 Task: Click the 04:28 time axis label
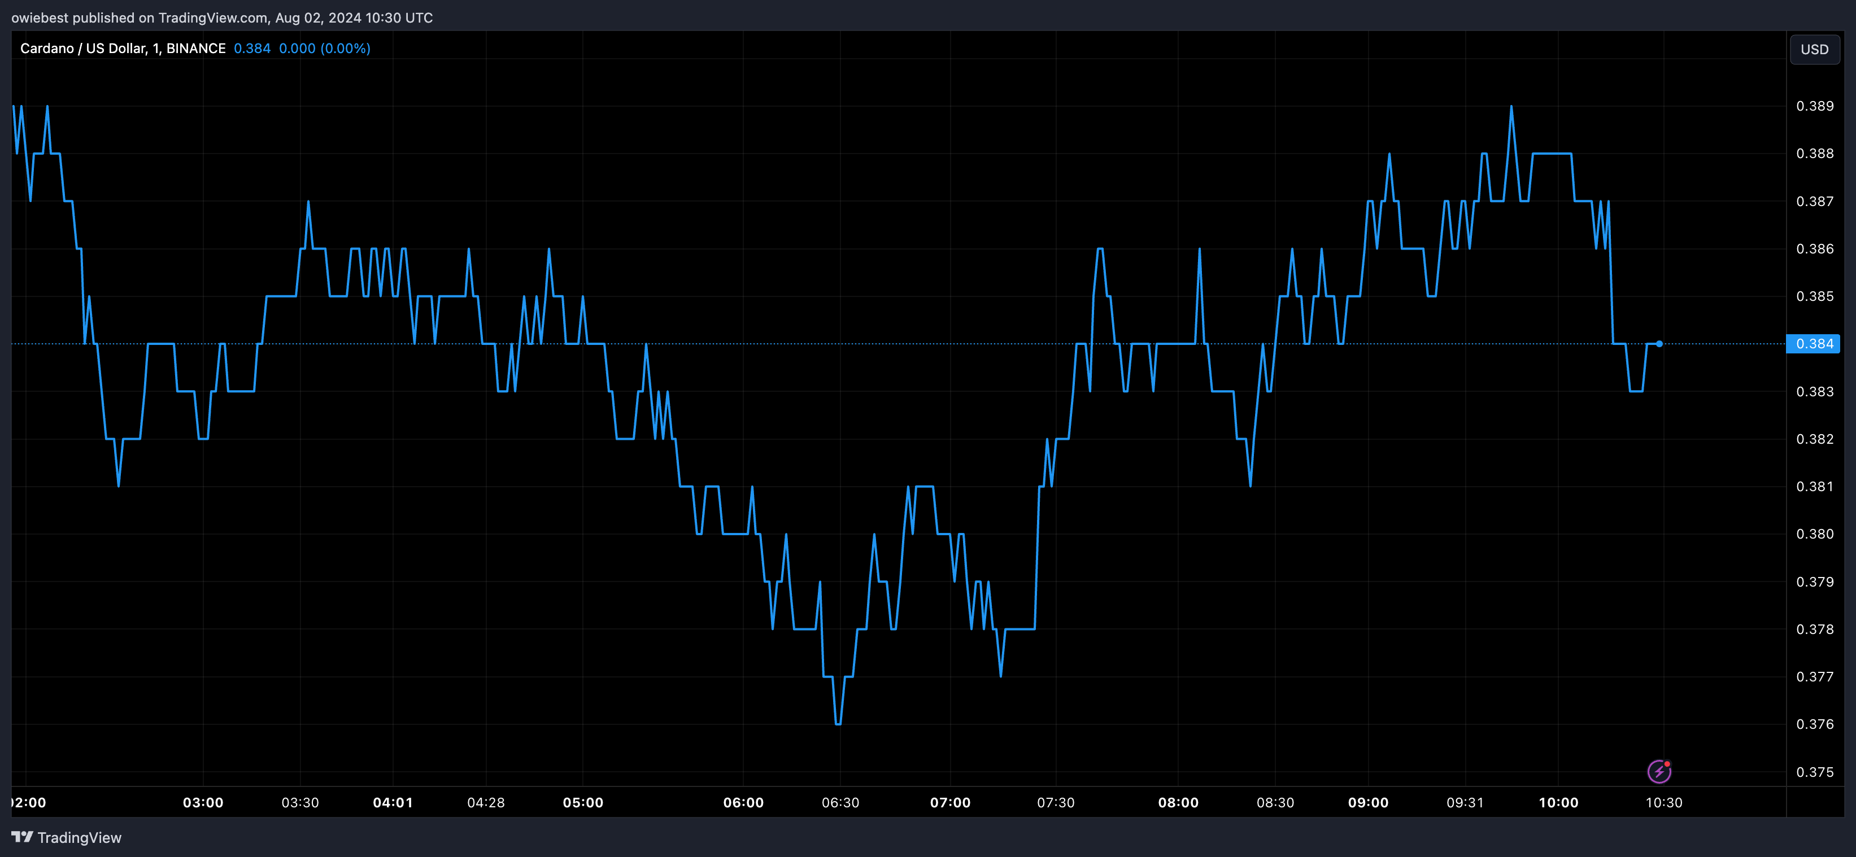(486, 802)
